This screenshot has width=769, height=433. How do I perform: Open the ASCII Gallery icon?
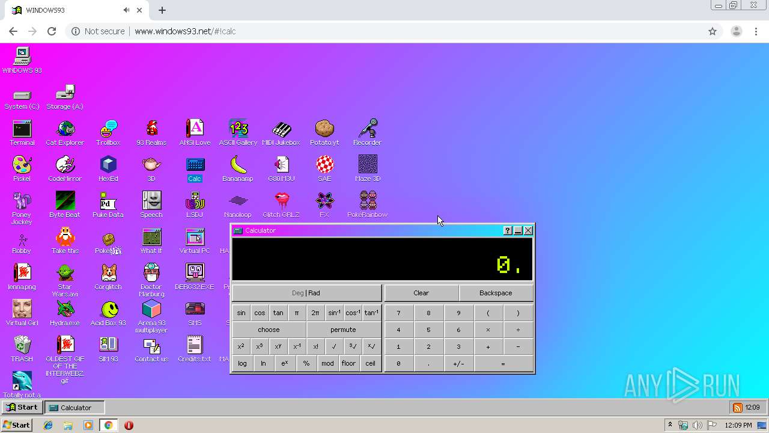click(238, 133)
